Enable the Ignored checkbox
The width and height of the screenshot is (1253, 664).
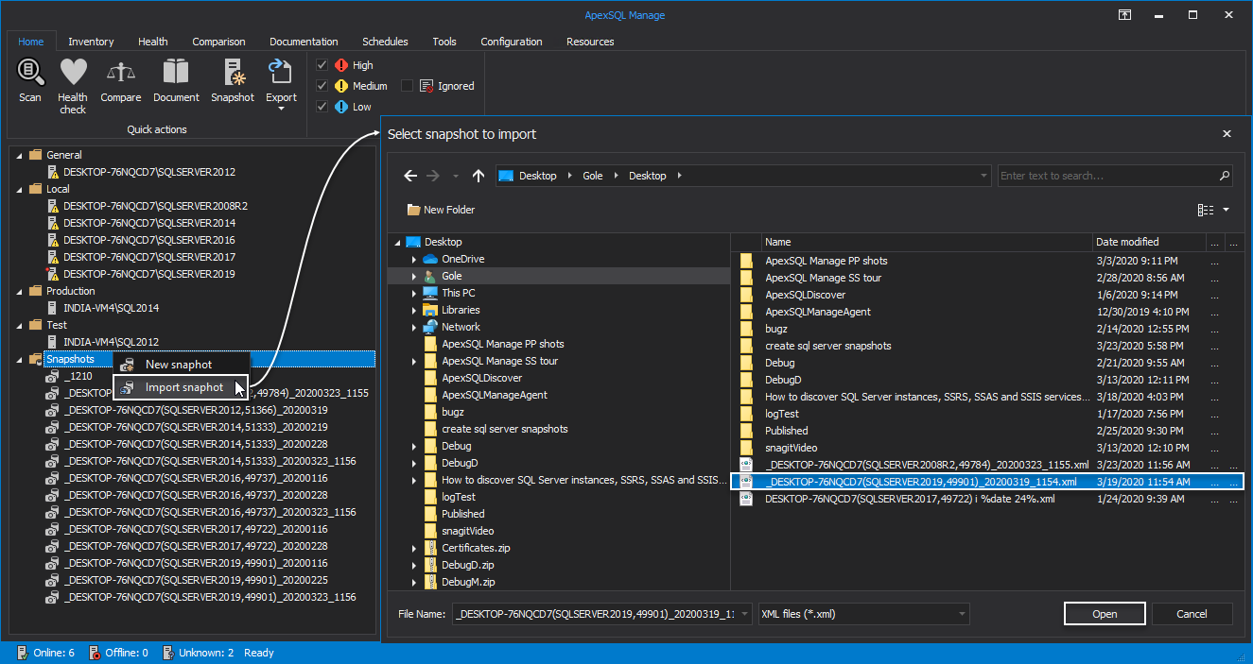point(408,86)
